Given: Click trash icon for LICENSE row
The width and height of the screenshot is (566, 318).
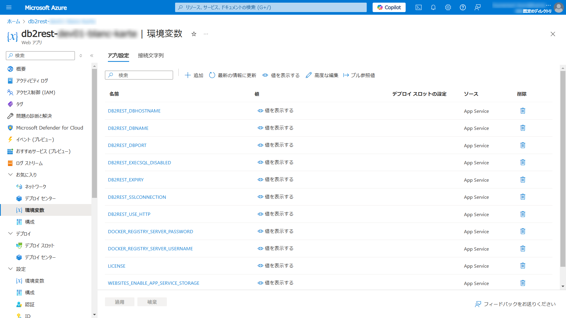Looking at the screenshot, I should pos(523,266).
